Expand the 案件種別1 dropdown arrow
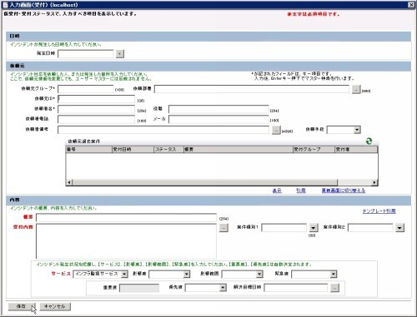The image size is (417, 317). 314,228
